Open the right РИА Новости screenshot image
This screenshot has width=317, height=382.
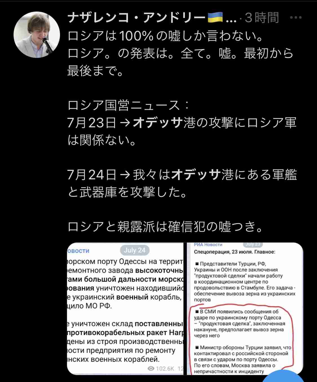245,308
